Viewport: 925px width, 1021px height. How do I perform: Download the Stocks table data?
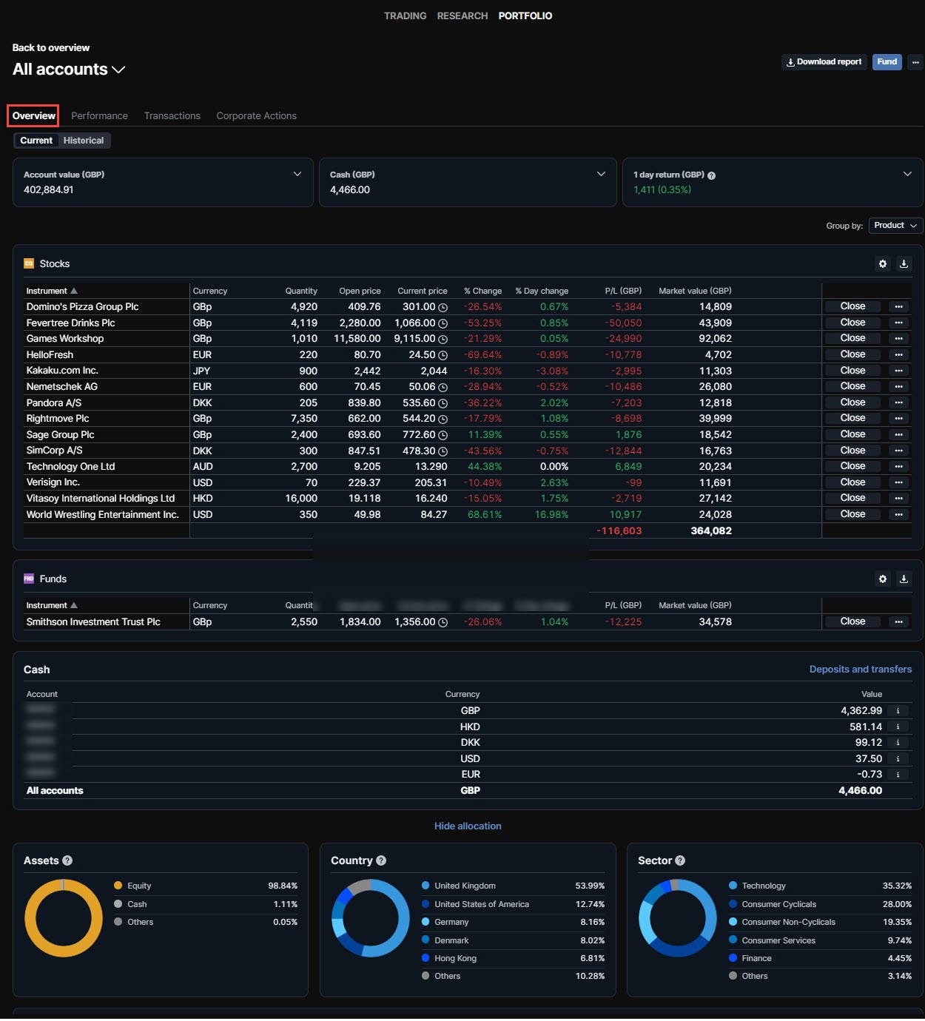tap(904, 264)
